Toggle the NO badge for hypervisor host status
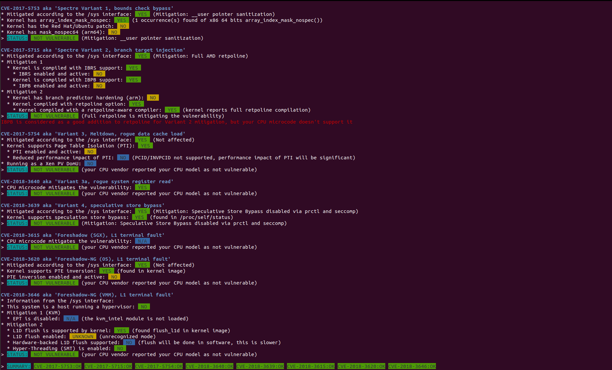Image resolution: width=612 pixels, height=370 pixels. click(144, 306)
